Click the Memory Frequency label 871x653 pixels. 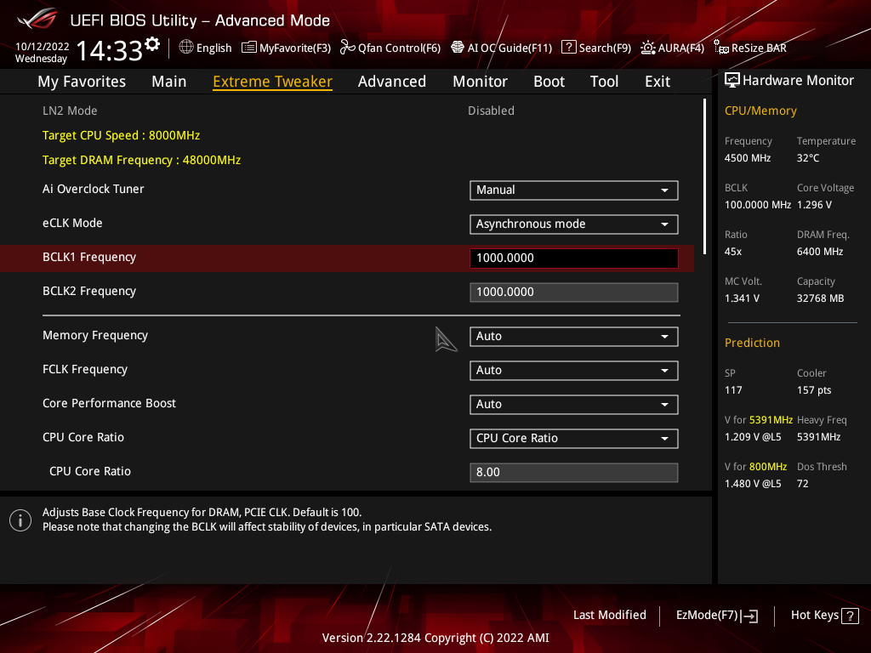point(95,335)
